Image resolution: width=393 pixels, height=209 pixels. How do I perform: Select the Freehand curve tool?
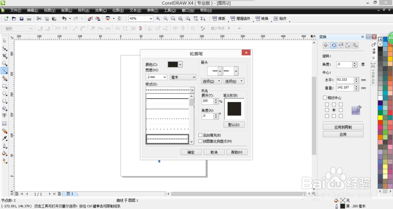4,71
